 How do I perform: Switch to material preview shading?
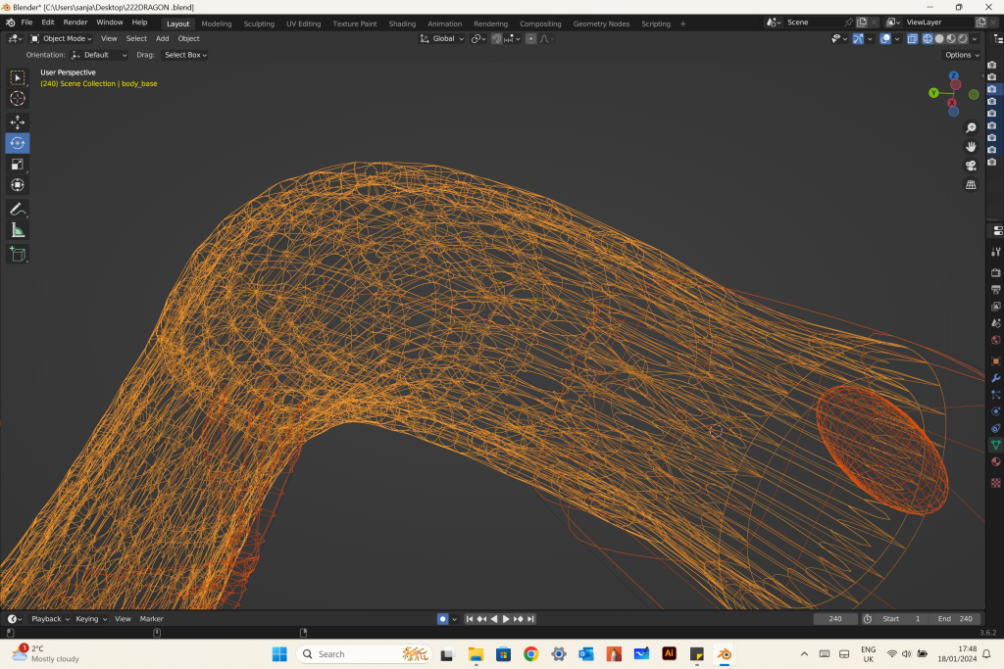click(951, 39)
